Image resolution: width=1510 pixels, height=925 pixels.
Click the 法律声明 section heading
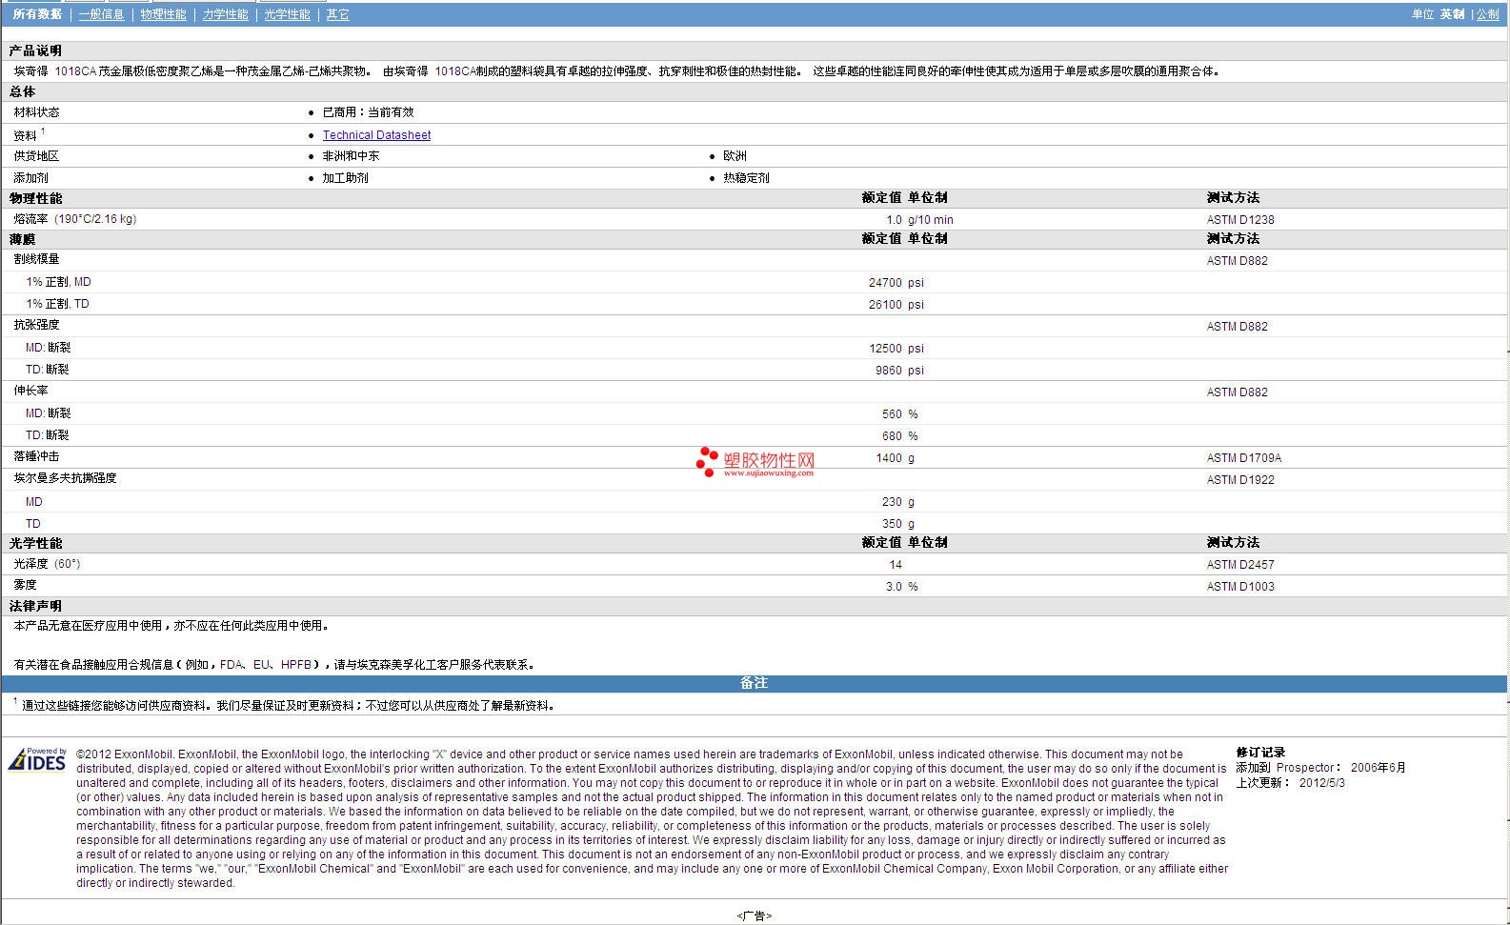tap(35, 606)
